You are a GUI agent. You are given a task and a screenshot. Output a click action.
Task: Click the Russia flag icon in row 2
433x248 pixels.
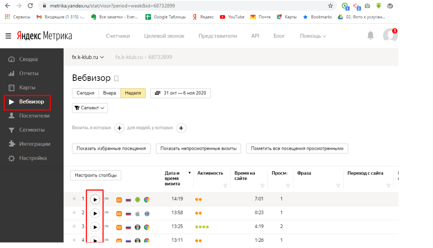click(128, 214)
